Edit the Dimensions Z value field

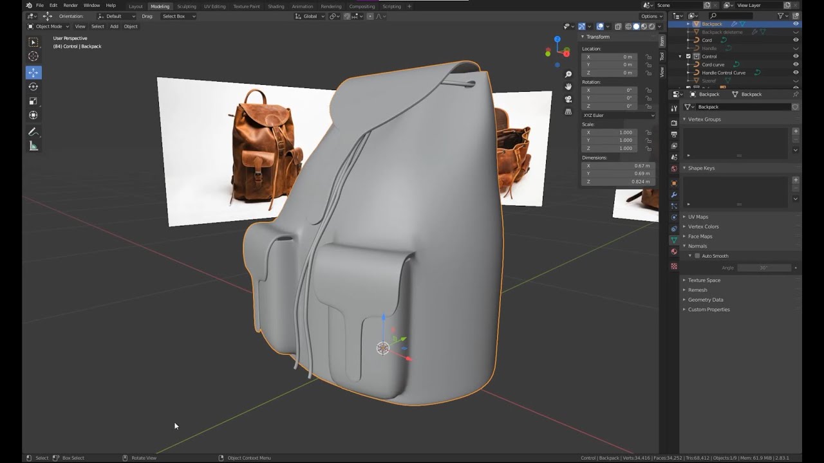[618, 181]
